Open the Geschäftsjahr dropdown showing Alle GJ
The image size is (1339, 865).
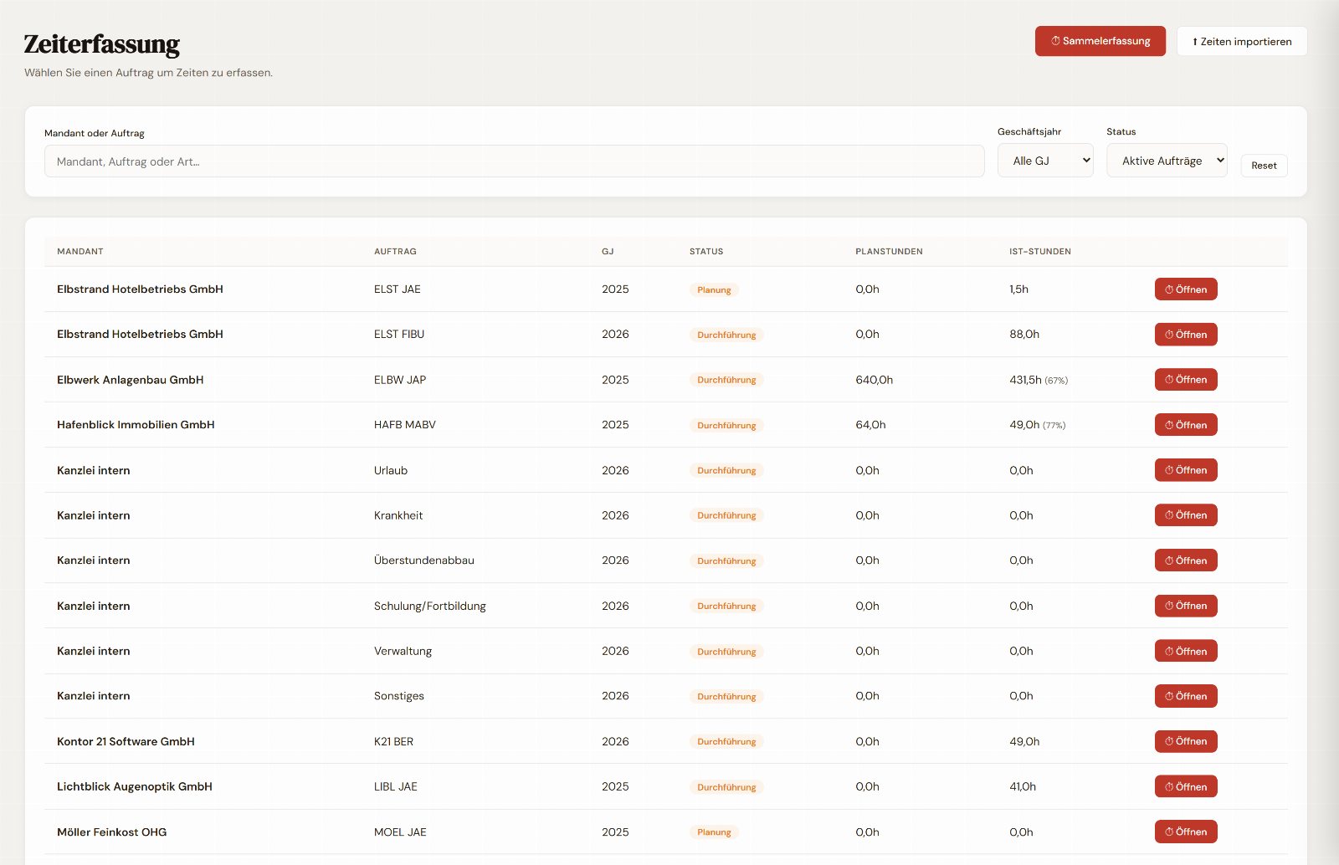(x=1045, y=161)
